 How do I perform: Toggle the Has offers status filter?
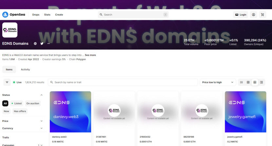coord(20,111)
